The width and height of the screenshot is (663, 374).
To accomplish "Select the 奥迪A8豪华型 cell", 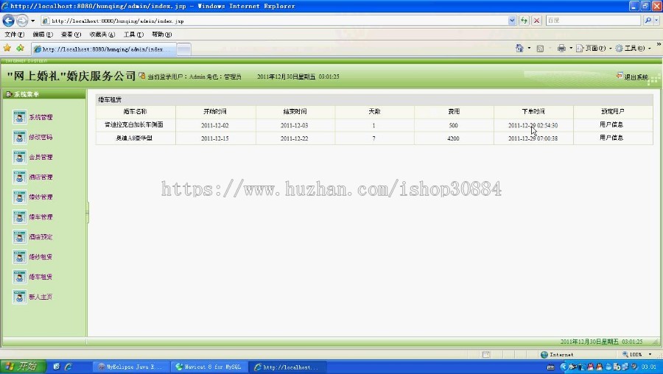I will pyautogui.click(x=135, y=138).
